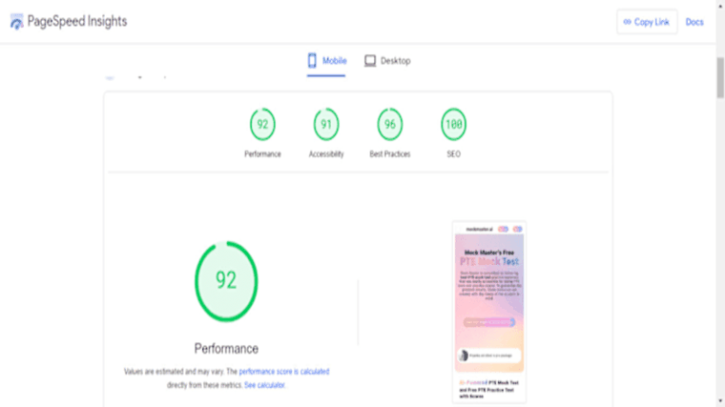Switch to the Mobile tab

[326, 61]
